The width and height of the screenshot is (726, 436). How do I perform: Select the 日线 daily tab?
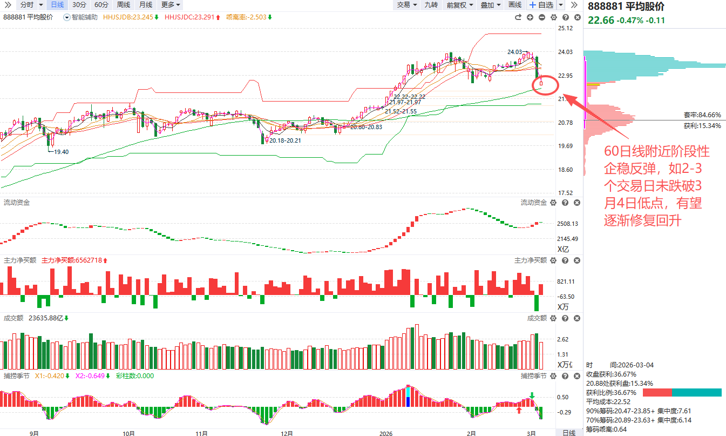[56, 5]
